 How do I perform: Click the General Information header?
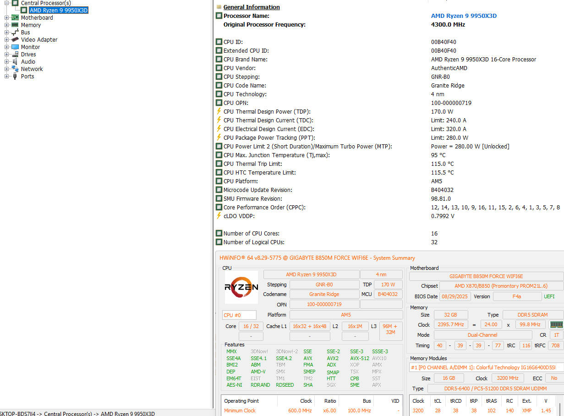pos(252,7)
